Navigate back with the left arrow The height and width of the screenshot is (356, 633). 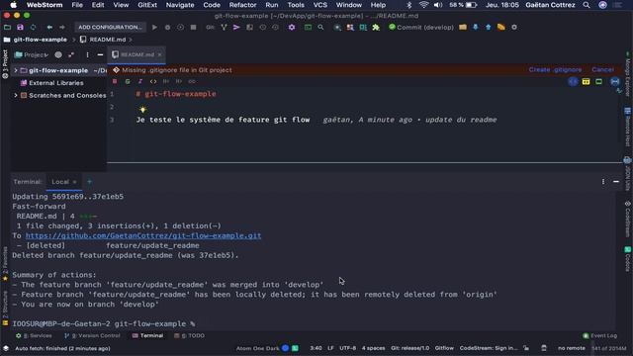pyautogui.click(x=49, y=28)
